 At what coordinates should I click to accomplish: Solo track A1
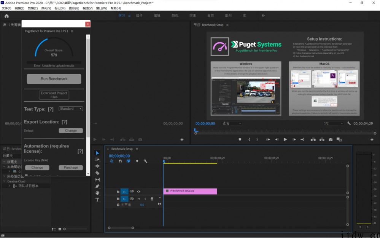tap(145, 199)
